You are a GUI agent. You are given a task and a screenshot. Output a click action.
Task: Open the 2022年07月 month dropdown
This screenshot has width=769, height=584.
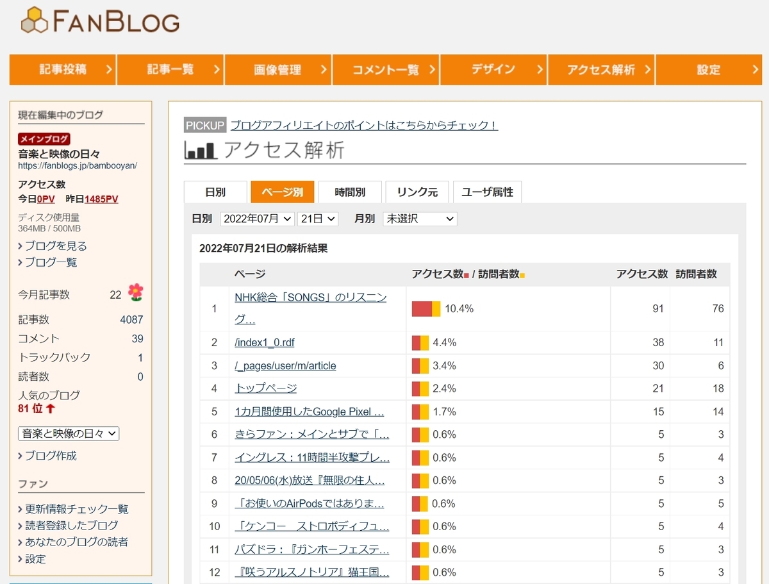click(257, 219)
